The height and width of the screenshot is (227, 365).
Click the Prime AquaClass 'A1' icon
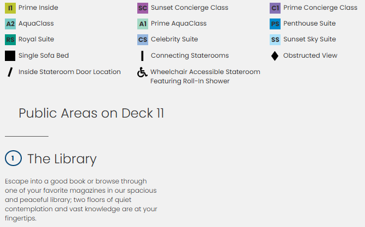(143, 24)
